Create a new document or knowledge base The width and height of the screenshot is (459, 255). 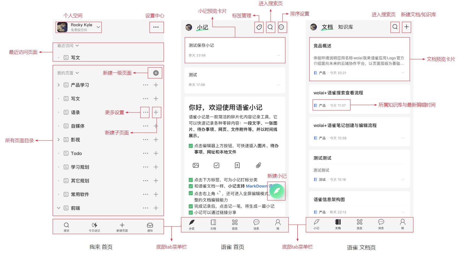(x=406, y=27)
